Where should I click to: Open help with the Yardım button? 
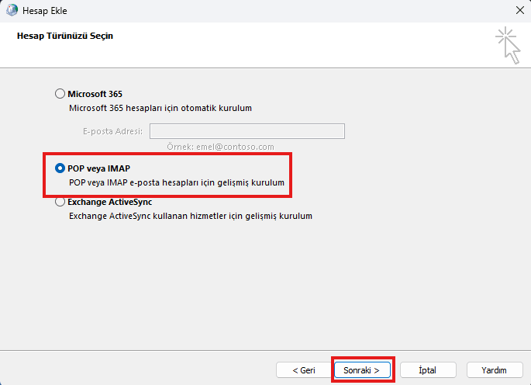tap(495, 370)
